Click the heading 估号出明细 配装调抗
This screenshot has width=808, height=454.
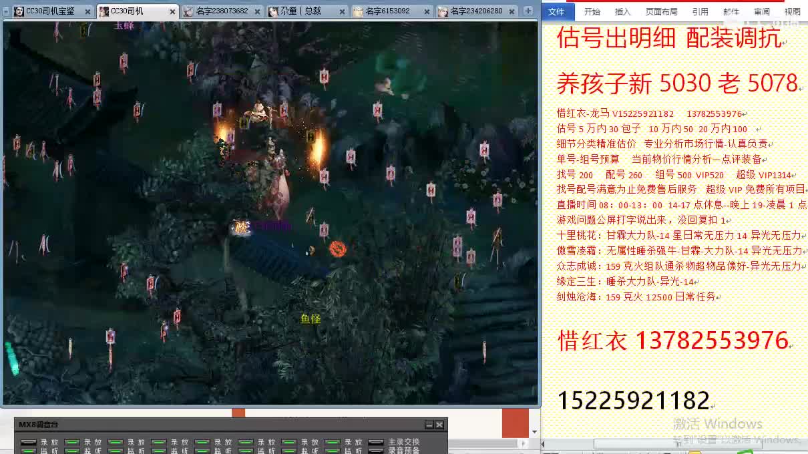[669, 39]
